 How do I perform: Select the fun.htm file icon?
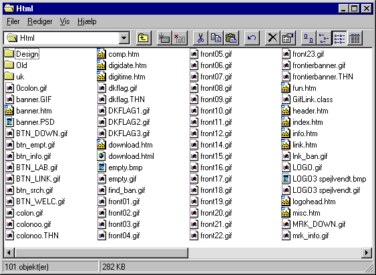(x=286, y=88)
